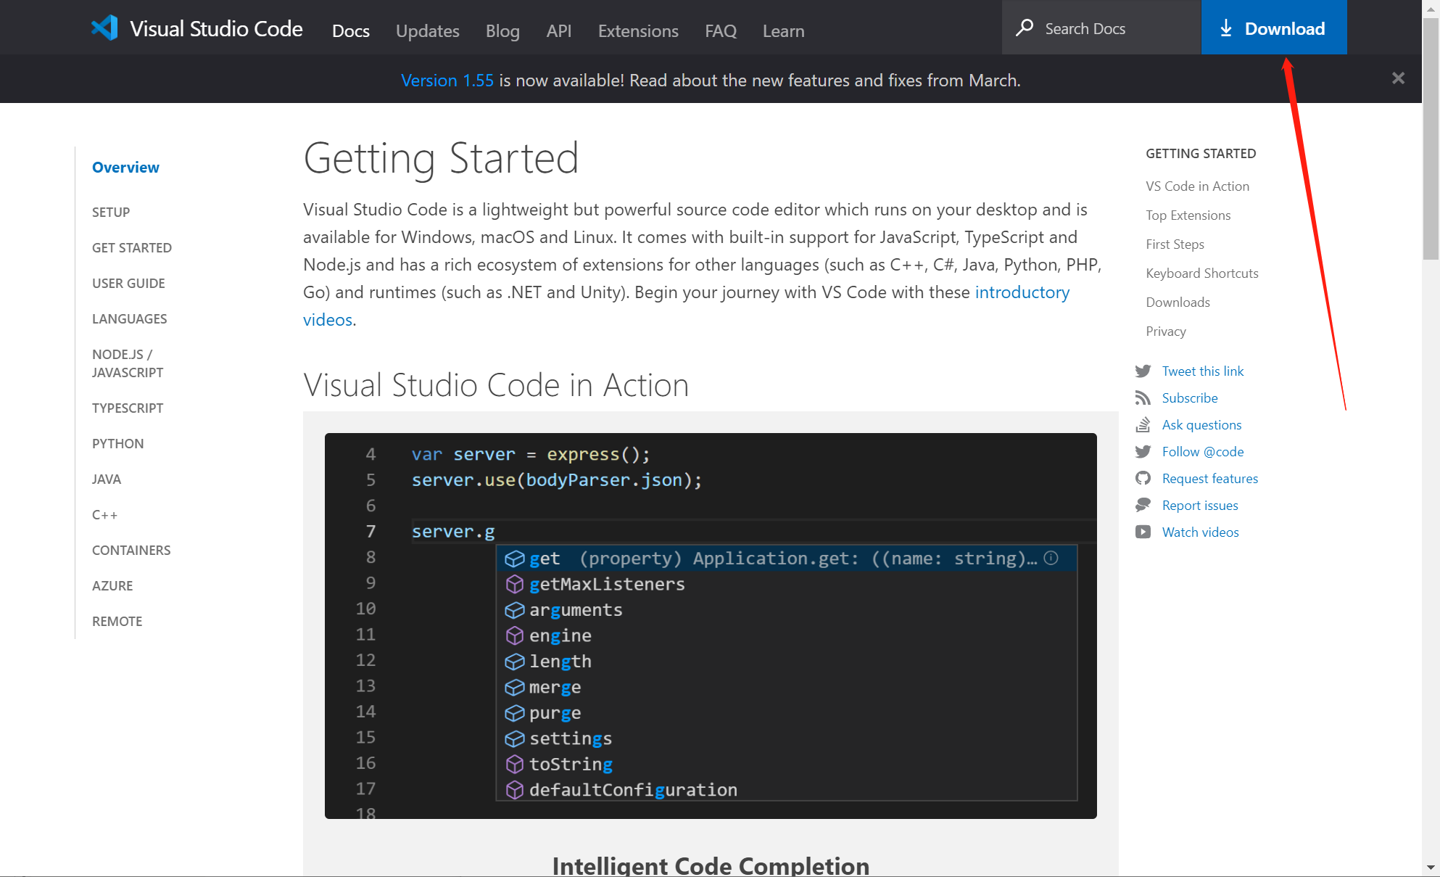Click the download arrow icon
This screenshot has width=1440, height=877.
coord(1225,28)
